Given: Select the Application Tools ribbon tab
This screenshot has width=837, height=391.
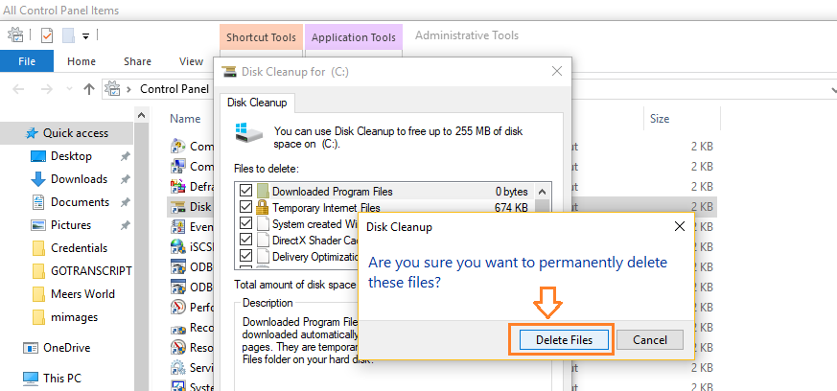Looking at the screenshot, I should point(354,37).
